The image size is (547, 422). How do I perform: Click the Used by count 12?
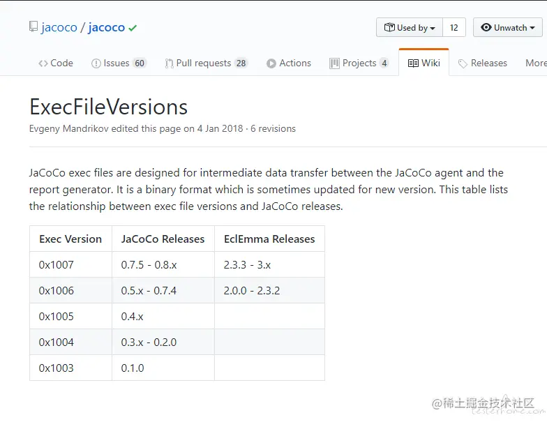click(x=454, y=27)
